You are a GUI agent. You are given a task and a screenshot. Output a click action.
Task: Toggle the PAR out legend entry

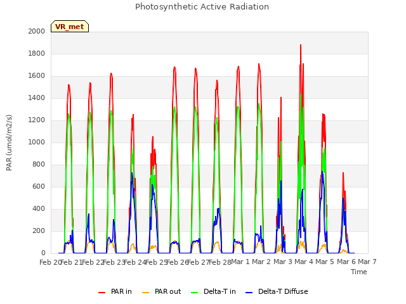pos(162,291)
